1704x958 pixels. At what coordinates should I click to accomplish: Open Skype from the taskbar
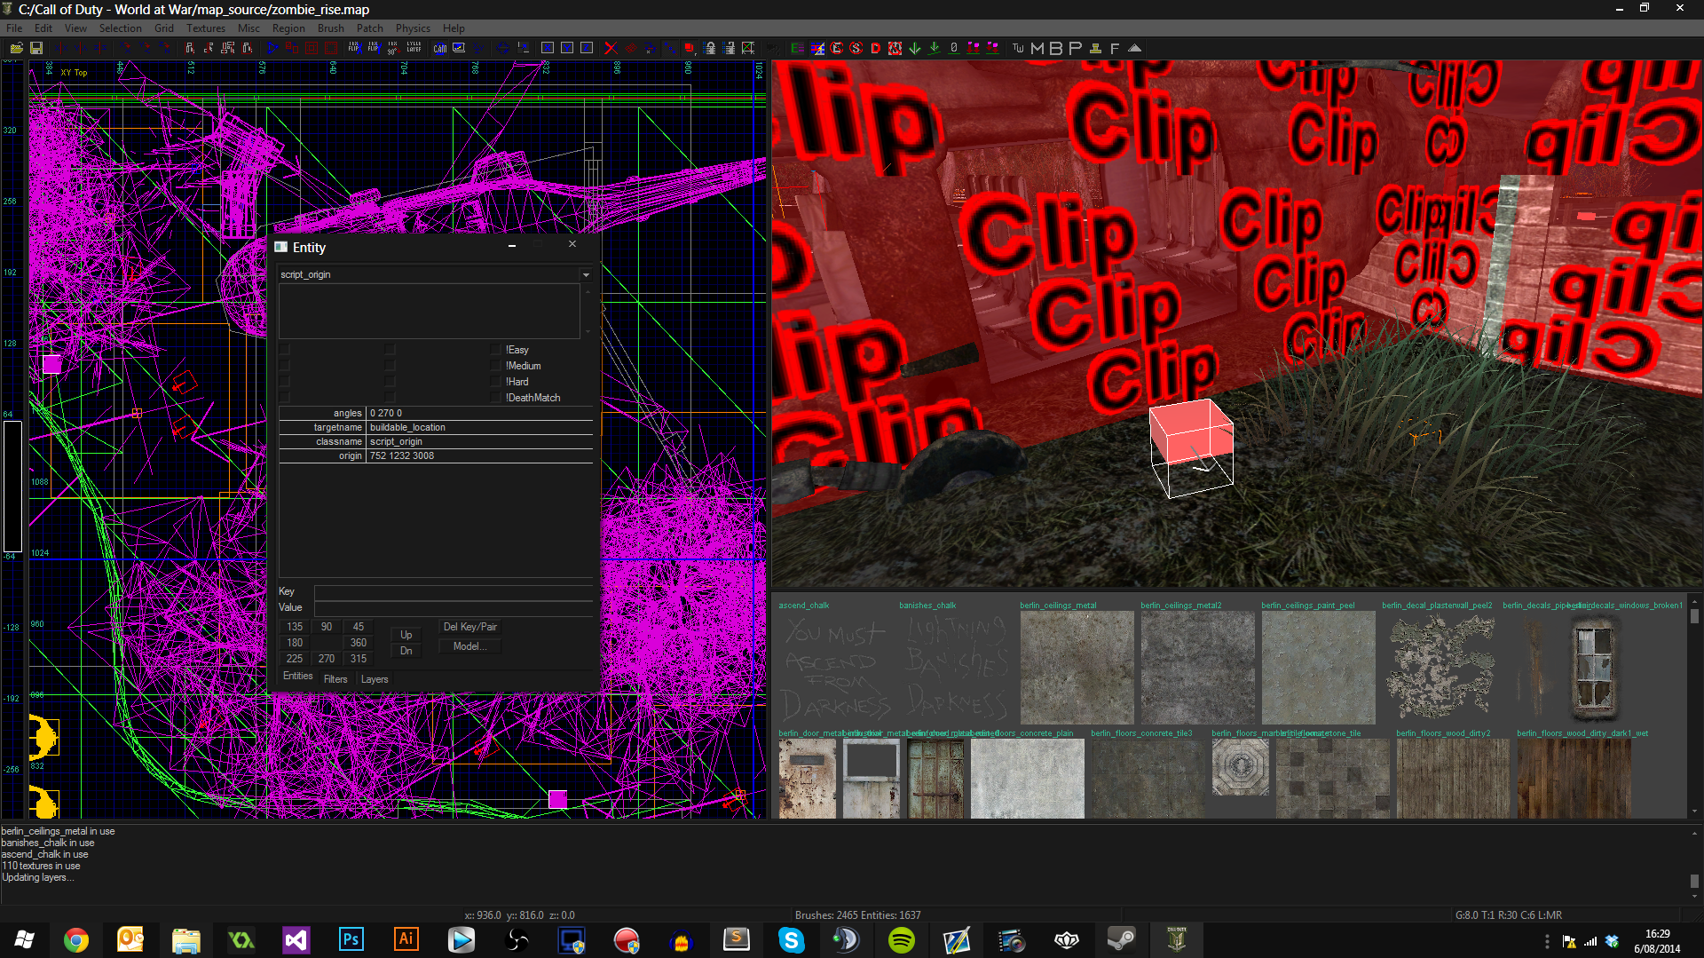791,940
